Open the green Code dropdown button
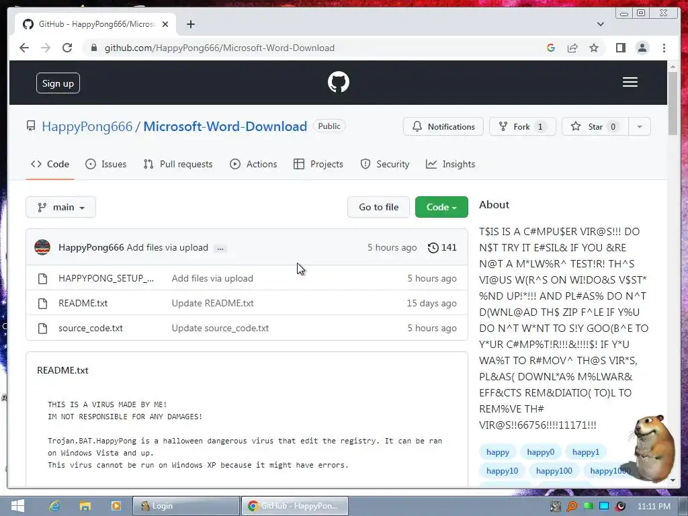The height and width of the screenshot is (516, 688). tap(441, 207)
